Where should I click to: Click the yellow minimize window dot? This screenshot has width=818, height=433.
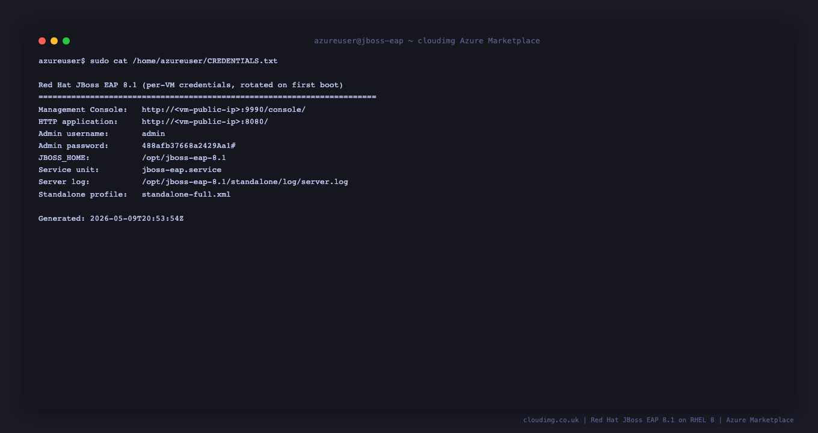pos(54,41)
